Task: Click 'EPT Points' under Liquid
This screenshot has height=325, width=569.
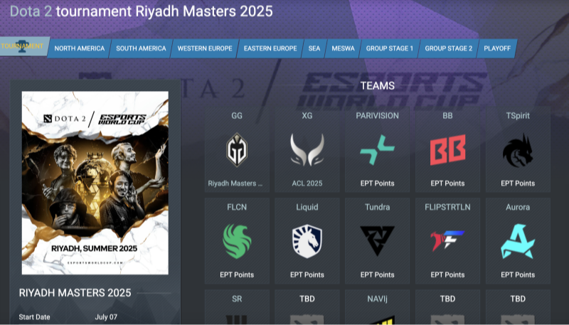Action: click(x=307, y=275)
